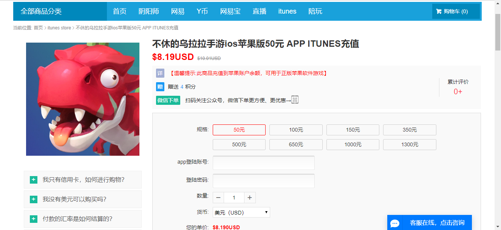Open 直播 in the navigation bar
This screenshot has width=501, height=230.
260,11
